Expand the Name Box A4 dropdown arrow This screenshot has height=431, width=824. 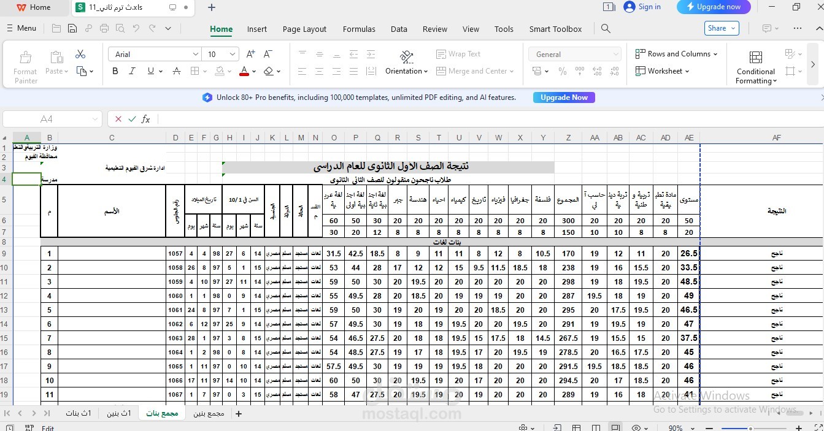pyautogui.click(x=95, y=119)
